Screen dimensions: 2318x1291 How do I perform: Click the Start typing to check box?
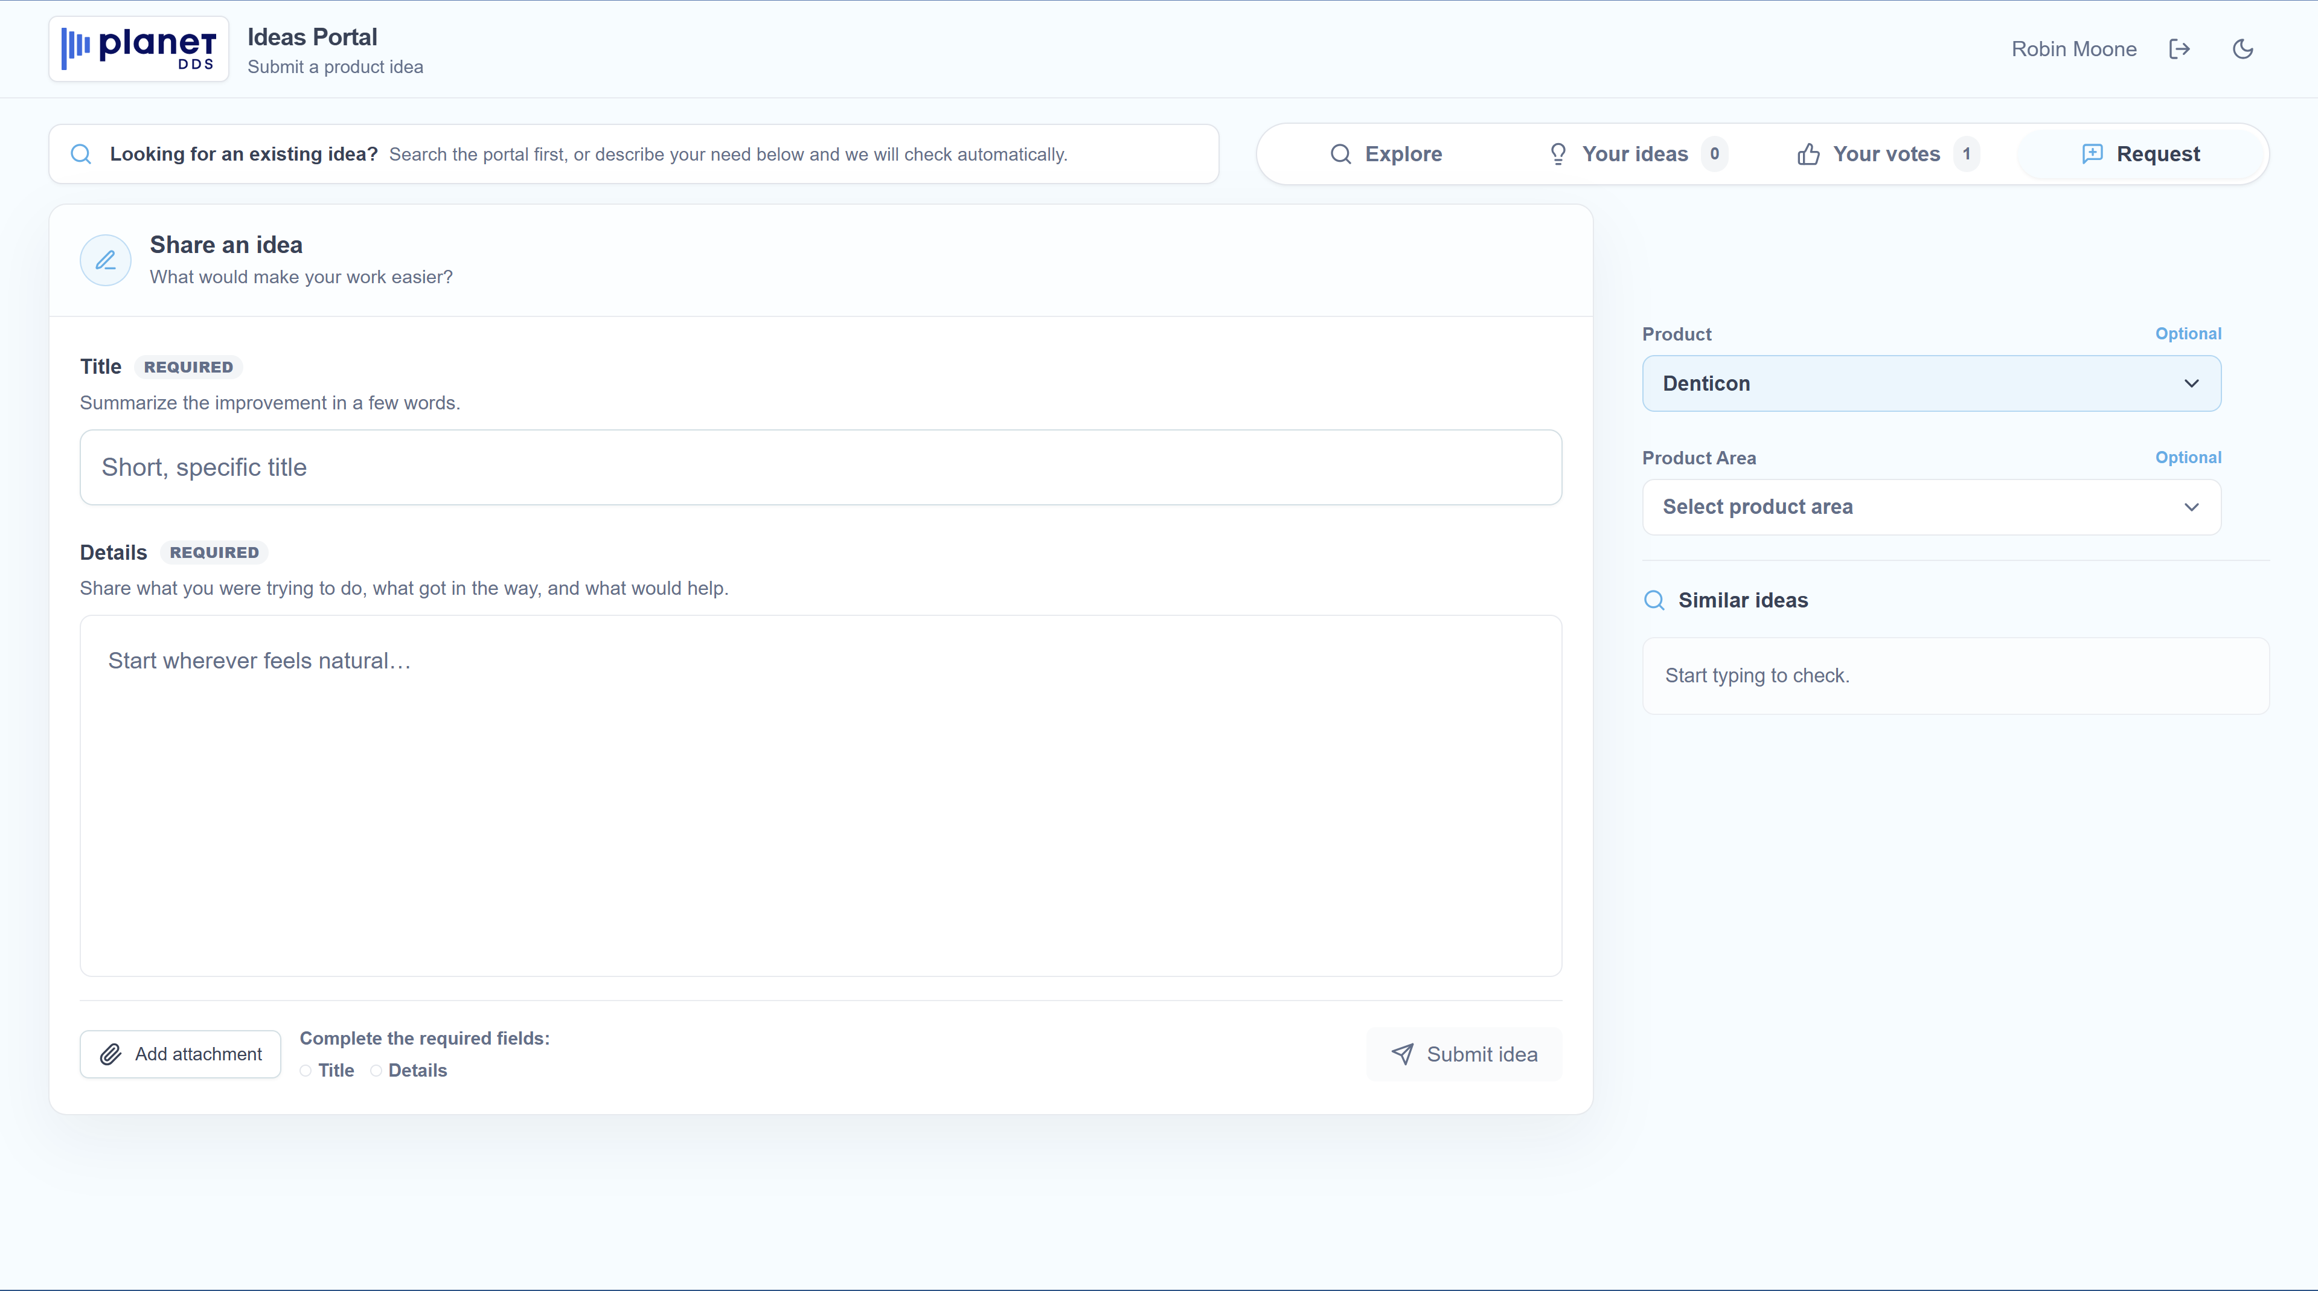pos(1955,676)
